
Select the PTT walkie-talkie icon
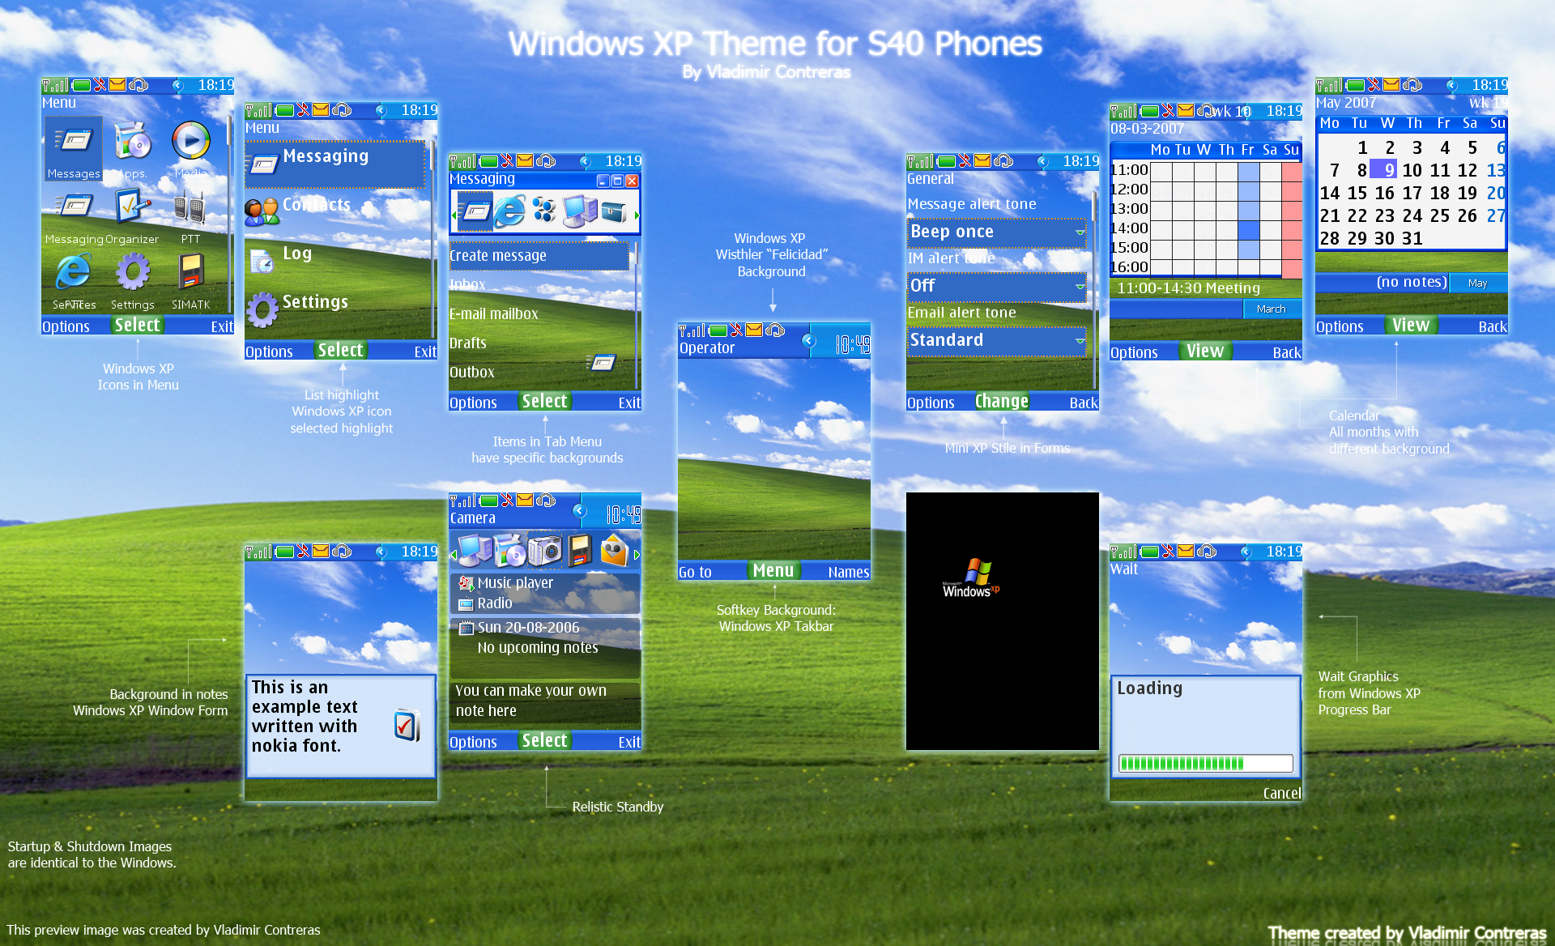(x=190, y=208)
